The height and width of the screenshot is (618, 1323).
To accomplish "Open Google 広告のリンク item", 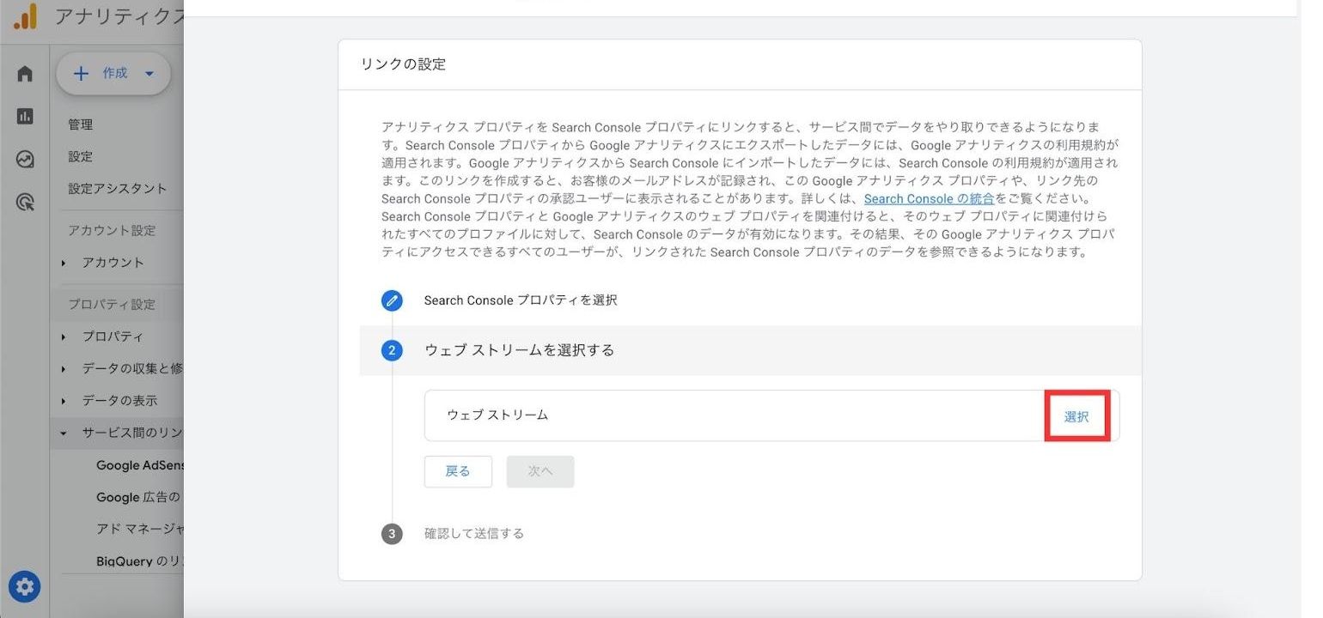I will 140,497.
